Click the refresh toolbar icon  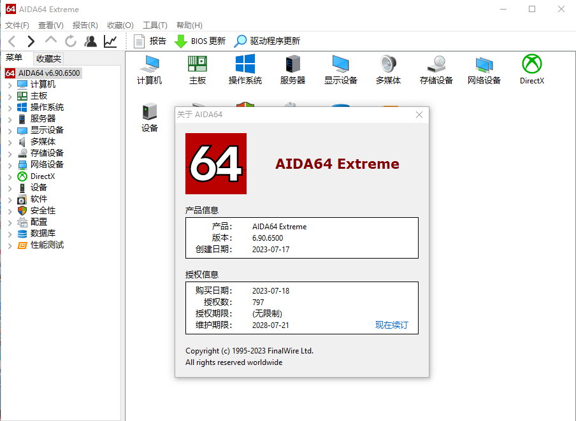pyautogui.click(x=71, y=41)
